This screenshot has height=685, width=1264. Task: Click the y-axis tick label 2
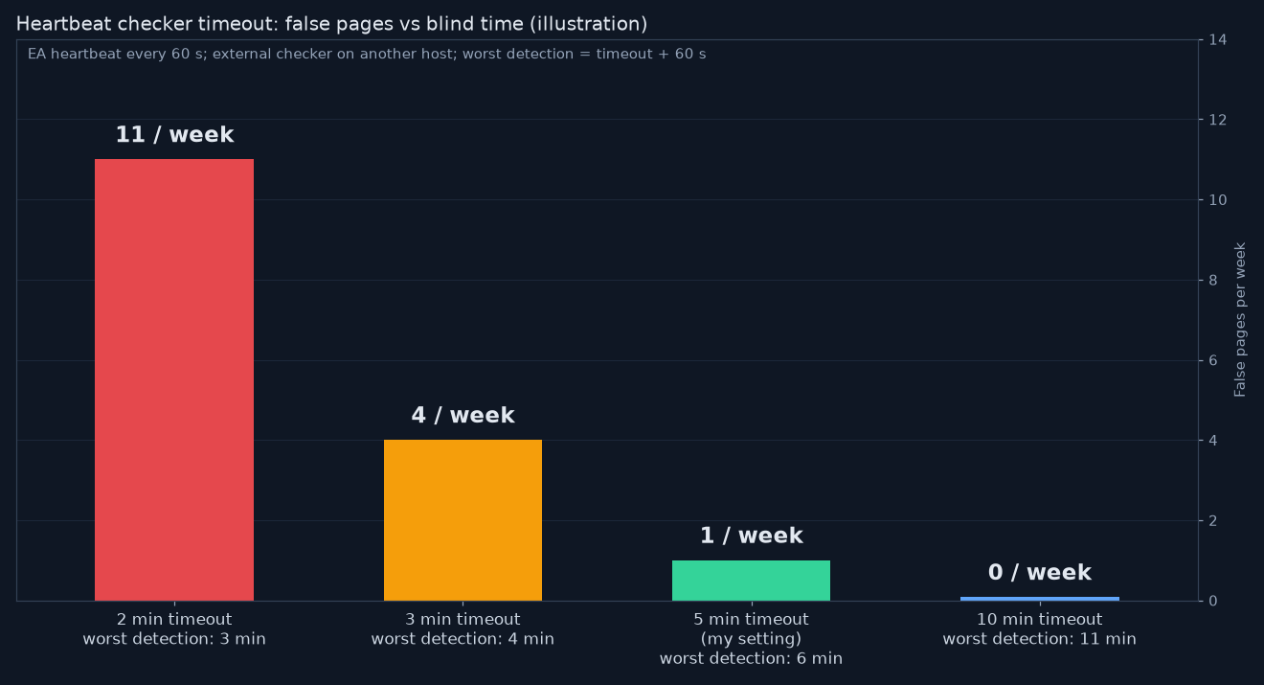[x=1213, y=521]
